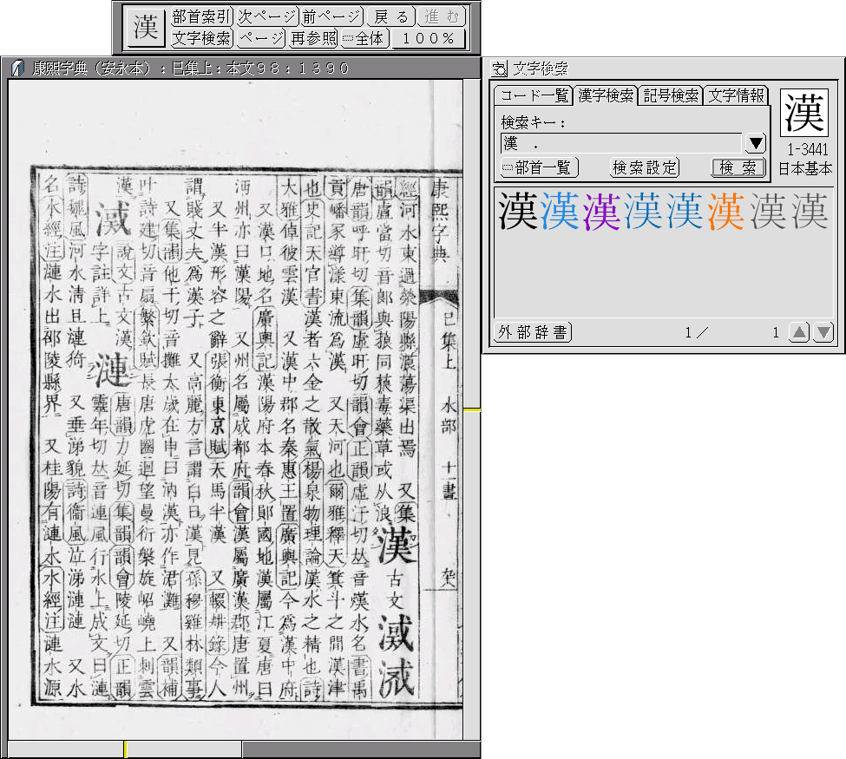Click the large 漢 icon in the toolbar
Image resolution: width=846 pixels, height=759 pixels.
[x=145, y=28]
